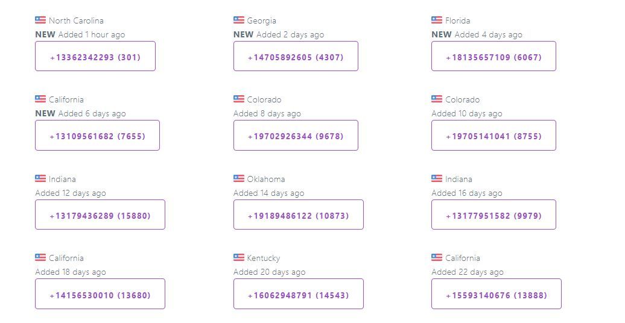Click the flag icon beside Oklahoma
The image size is (625, 323).
(239, 178)
